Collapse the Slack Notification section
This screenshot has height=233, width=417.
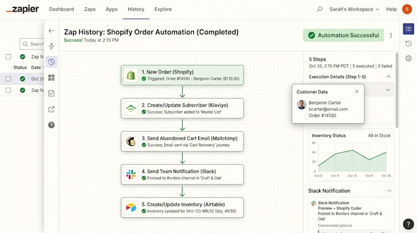click(389, 191)
